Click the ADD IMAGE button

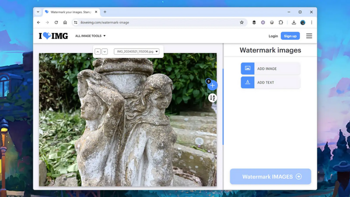[270, 69]
